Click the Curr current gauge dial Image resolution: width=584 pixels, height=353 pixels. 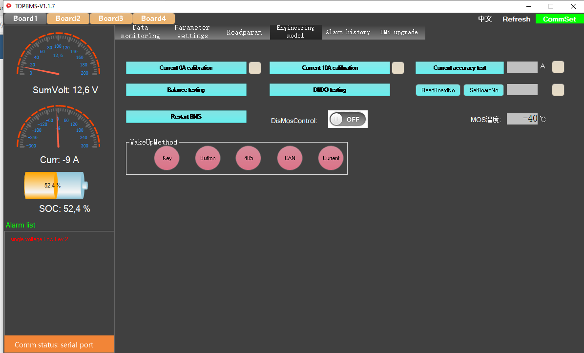pos(58,127)
